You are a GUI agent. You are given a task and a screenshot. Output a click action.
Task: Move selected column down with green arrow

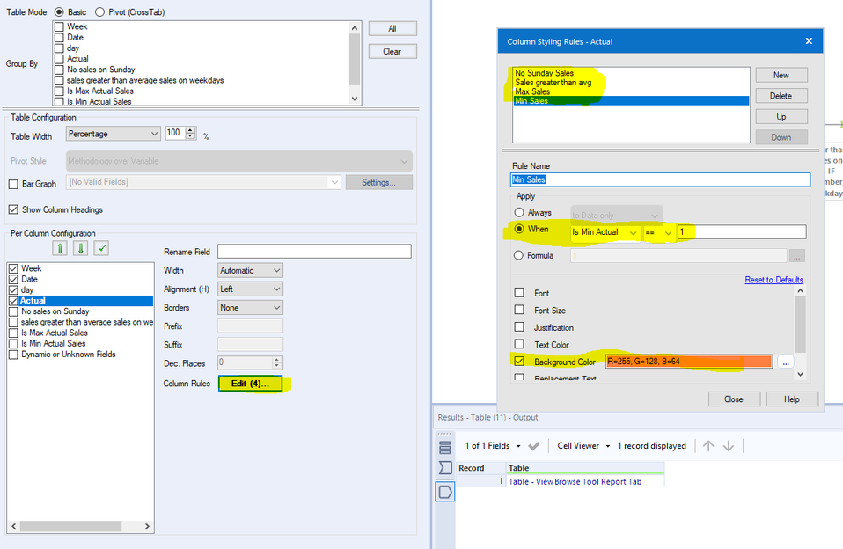click(x=81, y=248)
